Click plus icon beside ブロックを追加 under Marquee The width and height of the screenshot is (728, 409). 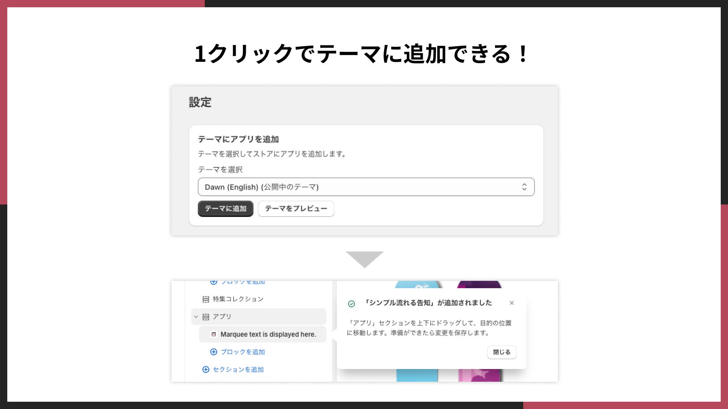coord(213,352)
